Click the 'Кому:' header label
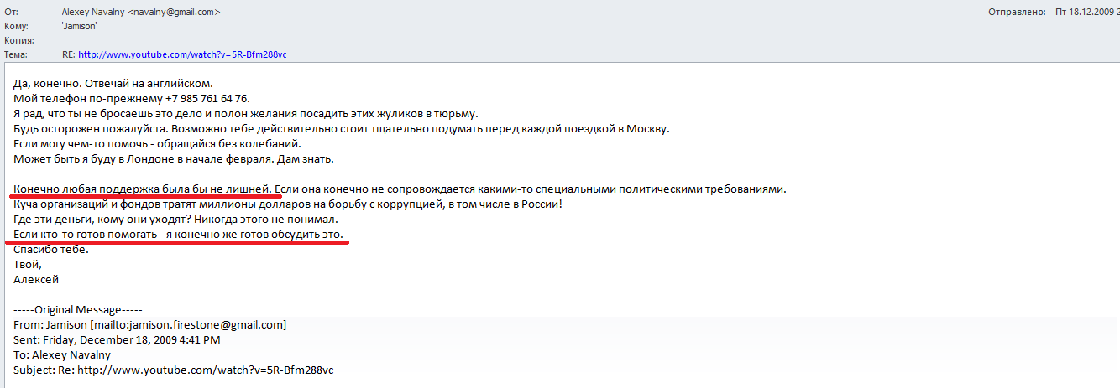 coord(17,26)
